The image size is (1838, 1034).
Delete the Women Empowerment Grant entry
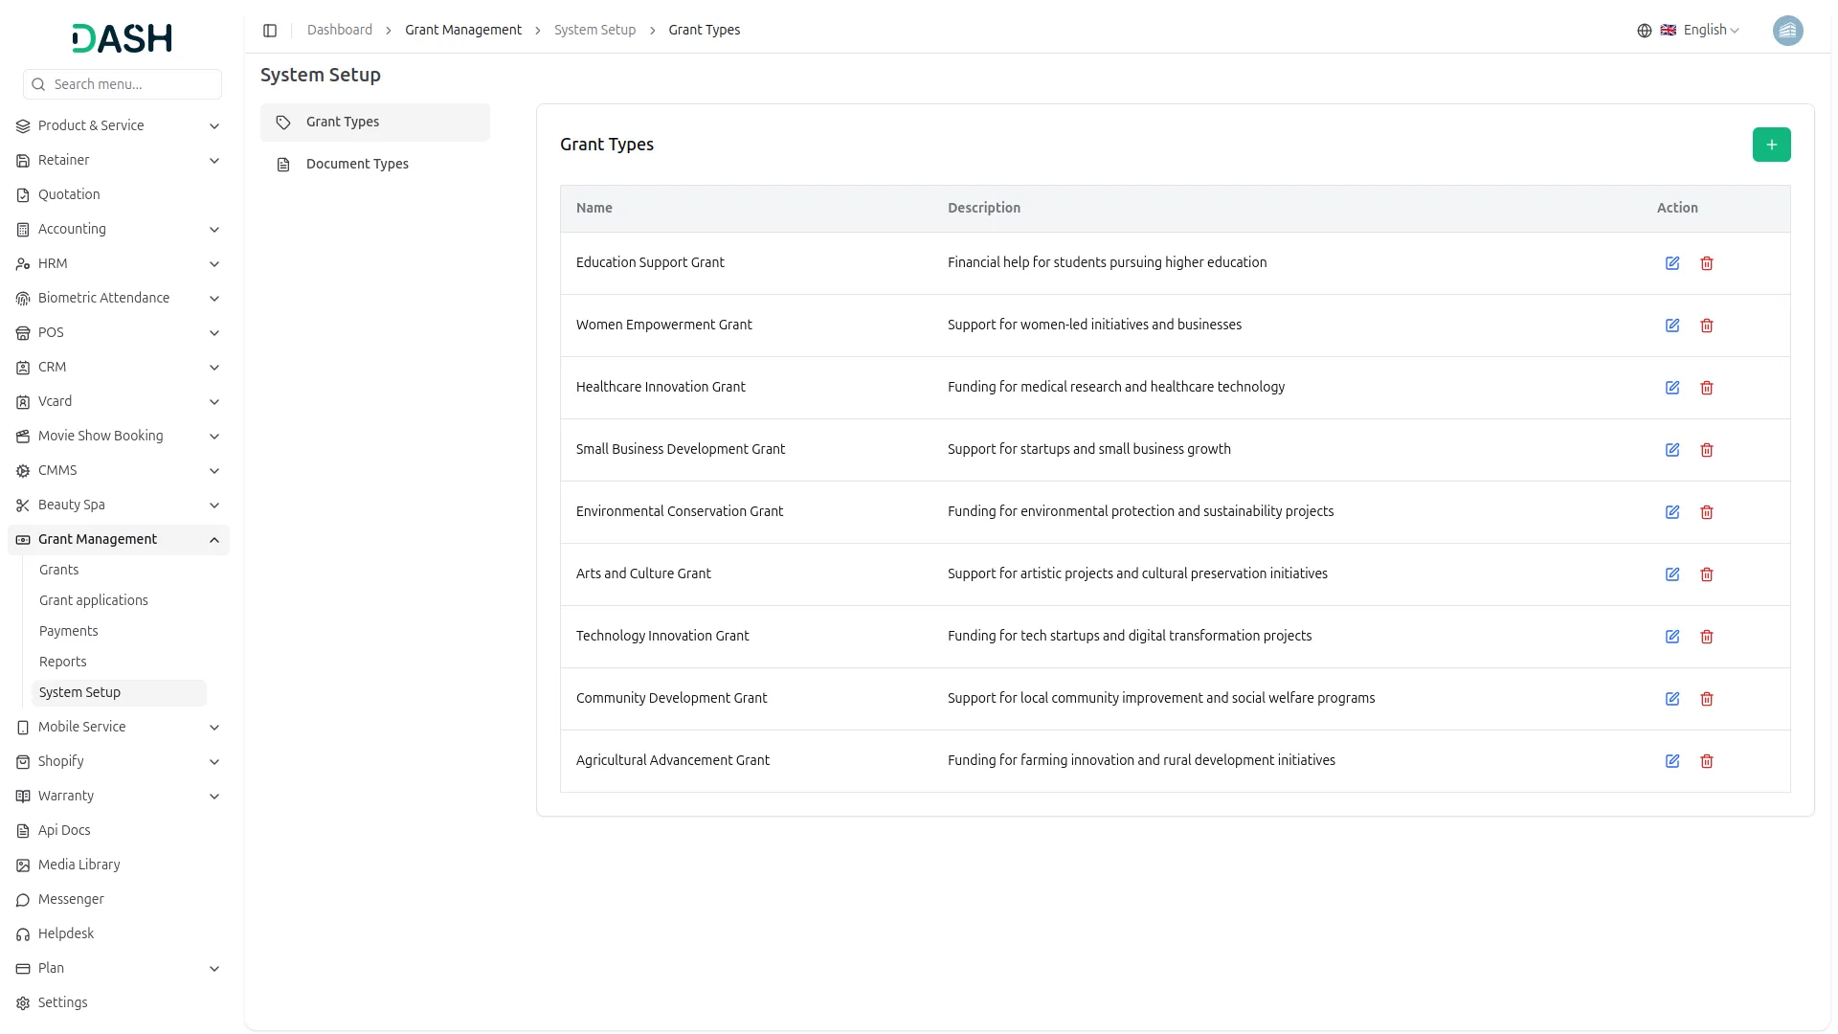pyautogui.click(x=1706, y=326)
